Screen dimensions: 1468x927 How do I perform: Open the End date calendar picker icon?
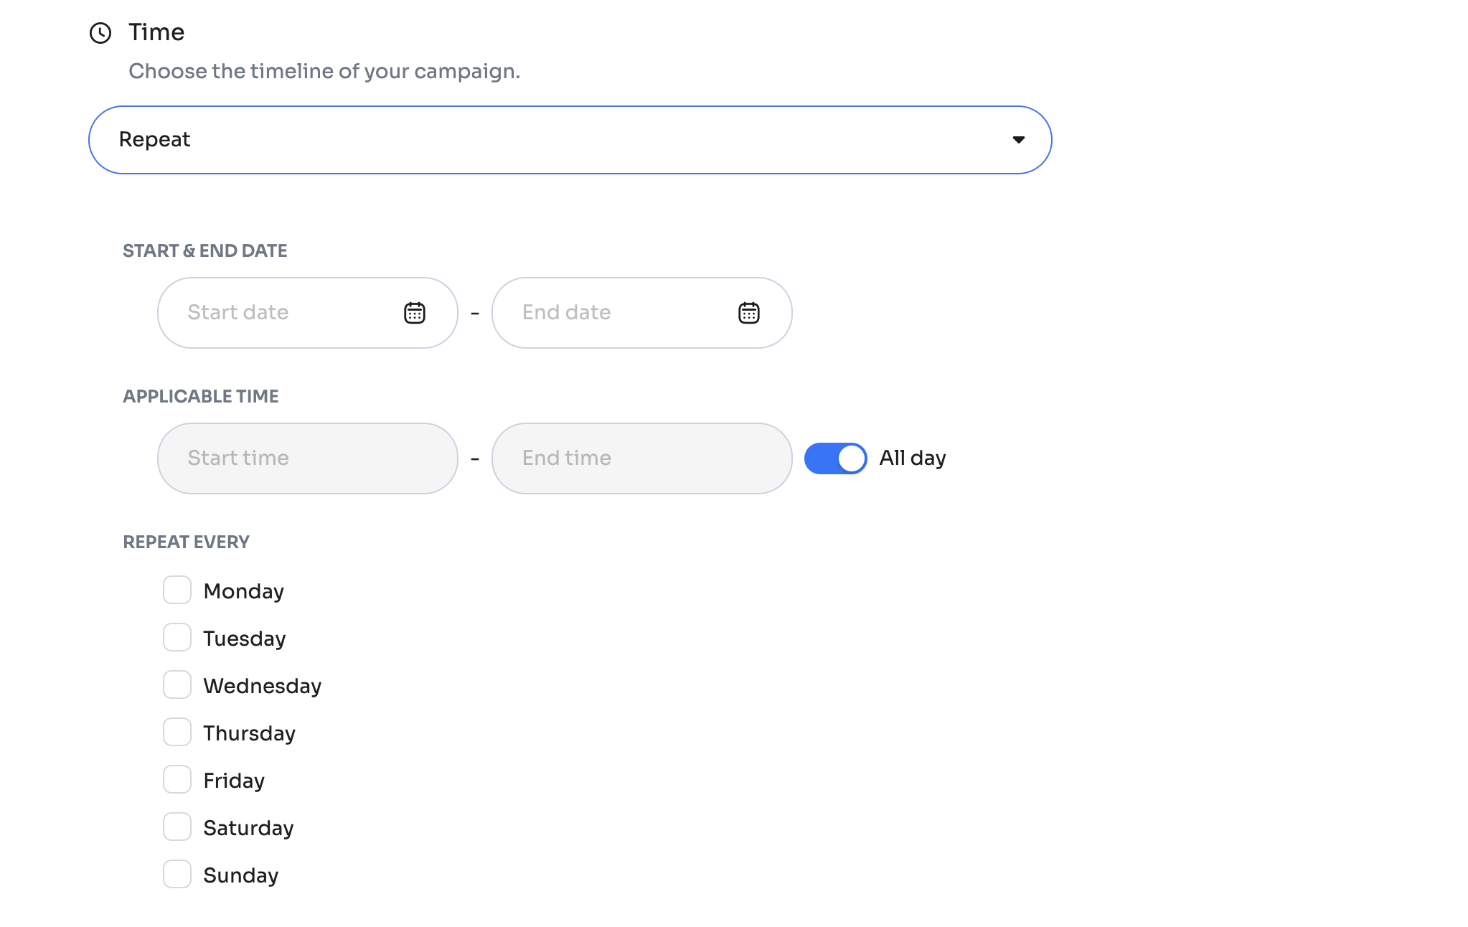click(x=749, y=313)
